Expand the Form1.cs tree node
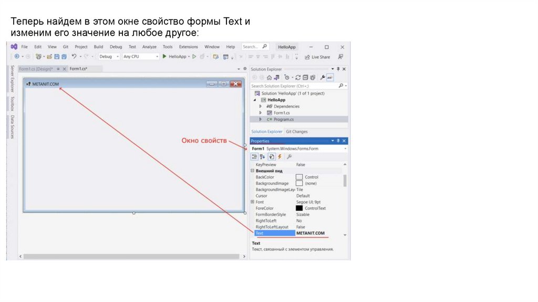 [x=261, y=113]
